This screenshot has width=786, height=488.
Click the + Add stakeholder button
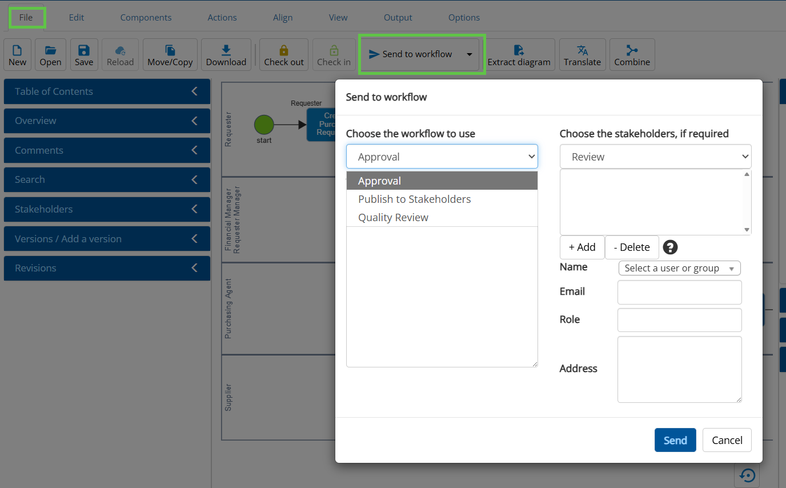582,247
